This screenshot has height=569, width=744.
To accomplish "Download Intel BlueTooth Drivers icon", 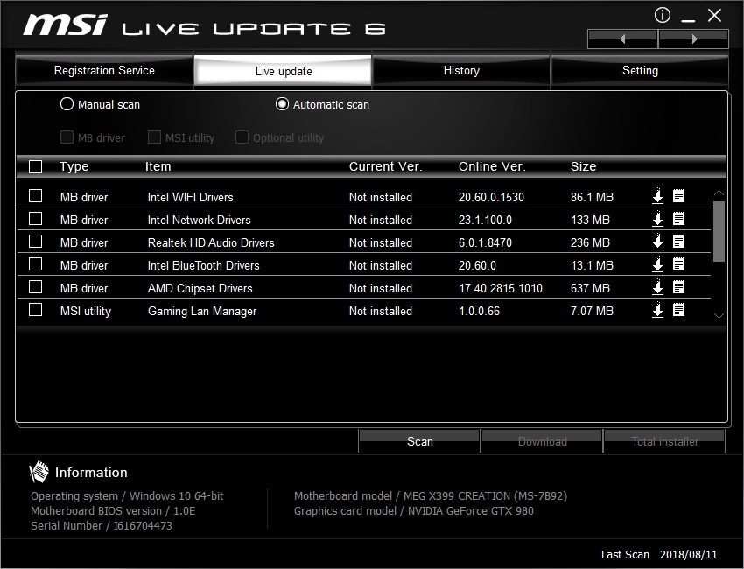I will [657, 264].
